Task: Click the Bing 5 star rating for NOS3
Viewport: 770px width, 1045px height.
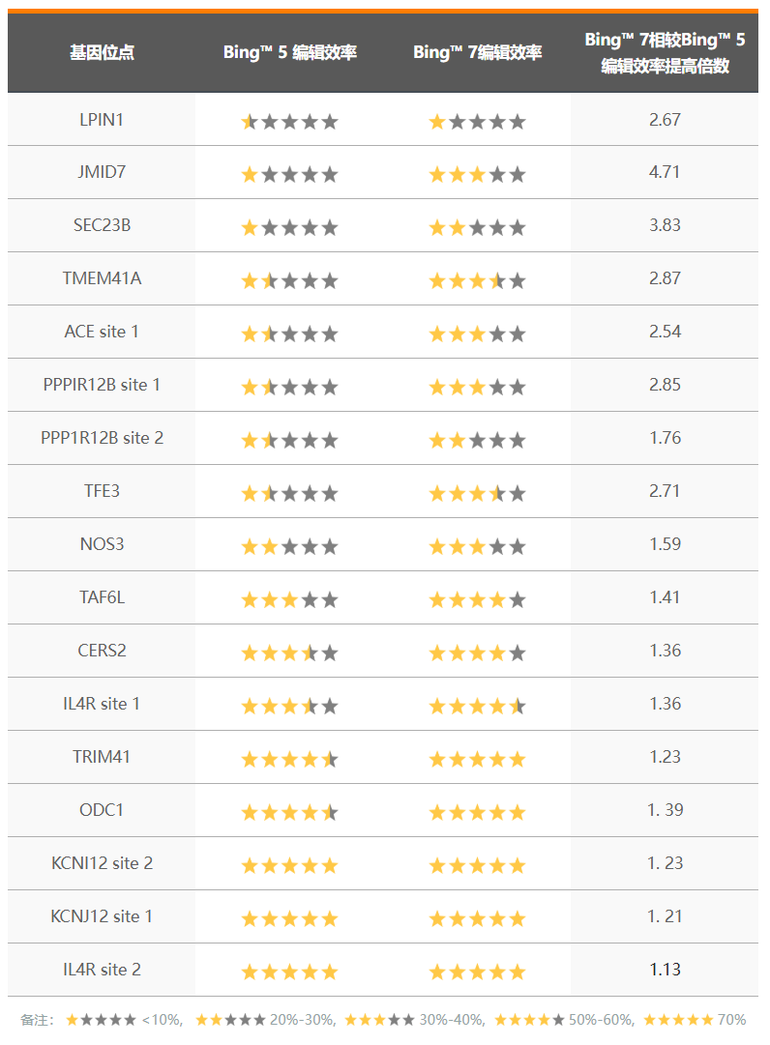Action: pos(289,547)
